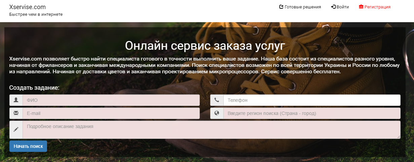Viewport: 414px width, 162px height.
Task: Click the red briefcase Регистрация icon
Action: pyautogui.click(x=361, y=7)
